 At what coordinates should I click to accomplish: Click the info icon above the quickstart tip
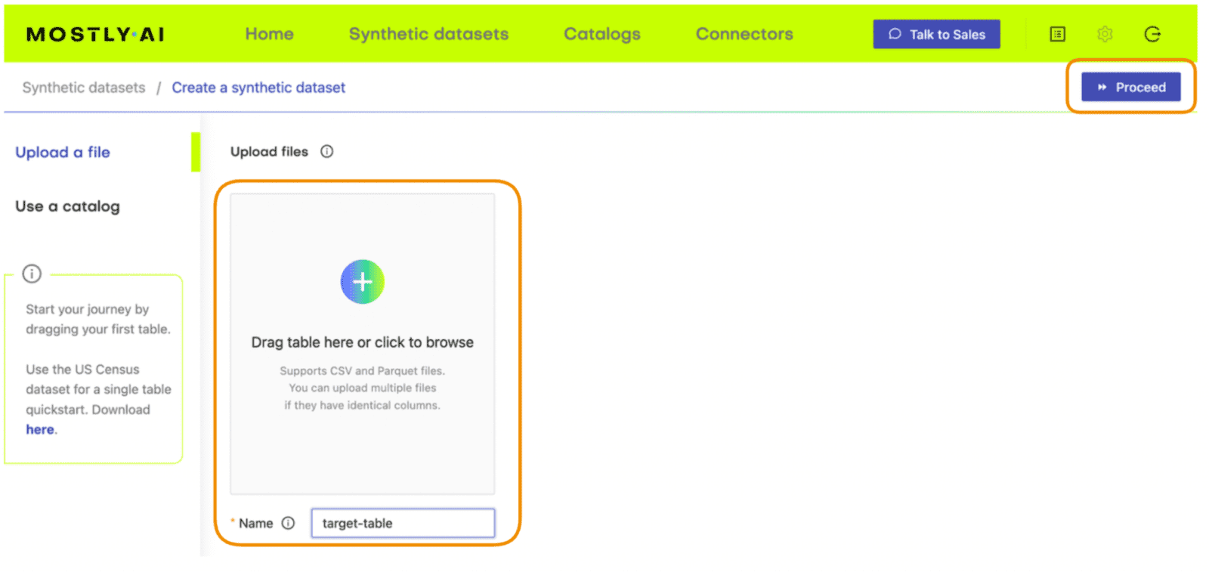click(32, 274)
